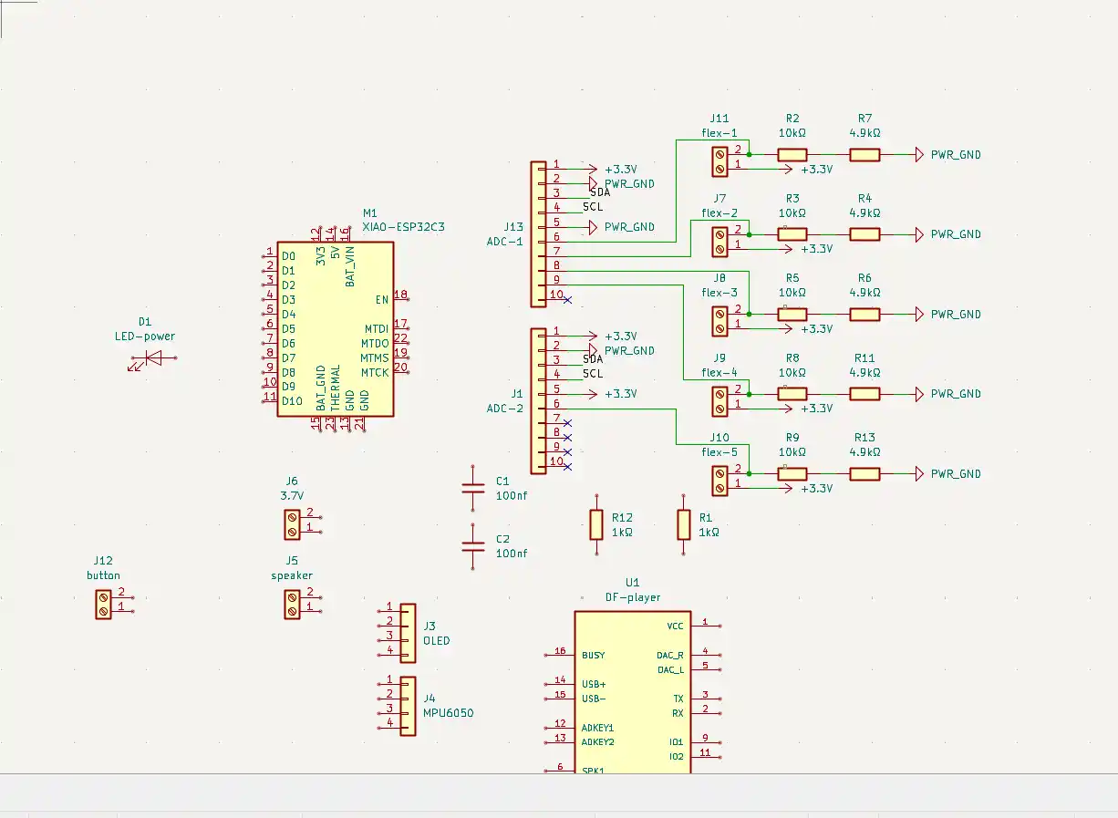Image resolution: width=1118 pixels, height=818 pixels.
Task: Select the J6 3.7V battery connector symbol
Action: (x=292, y=524)
